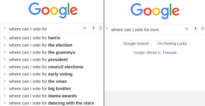
Task: Click the left Google logo
Action: tap(53, 11)
